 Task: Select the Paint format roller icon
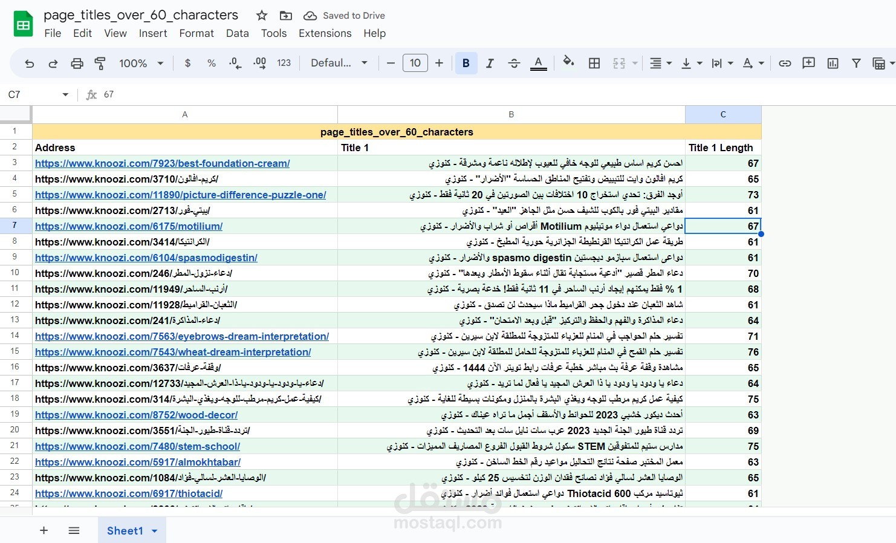pyautogui.click(x=100, y=63)
